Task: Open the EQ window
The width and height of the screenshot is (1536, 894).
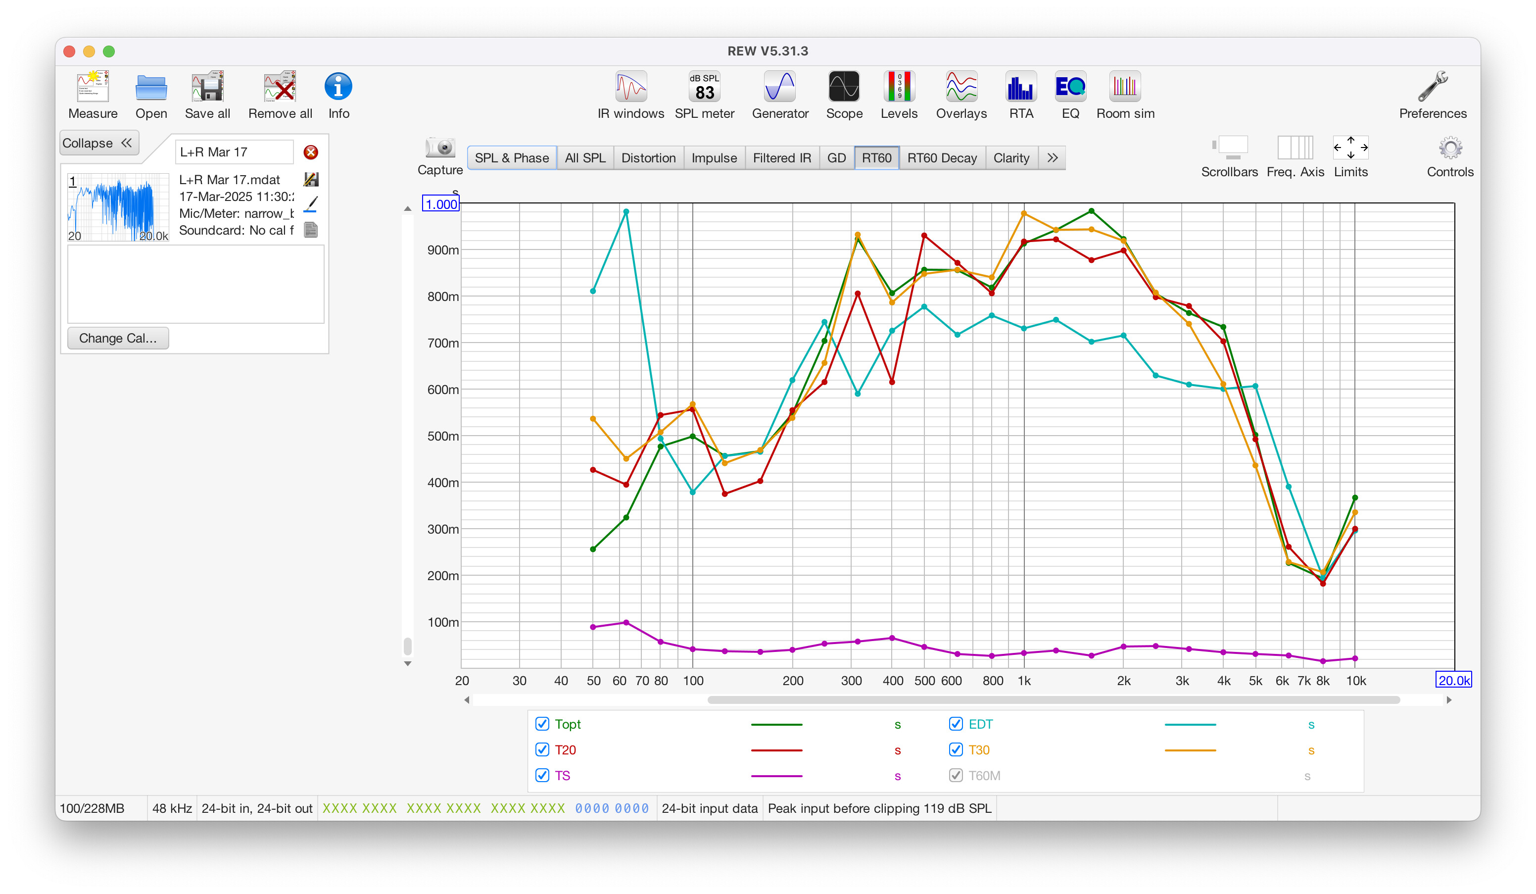Action: point(1070,95)
